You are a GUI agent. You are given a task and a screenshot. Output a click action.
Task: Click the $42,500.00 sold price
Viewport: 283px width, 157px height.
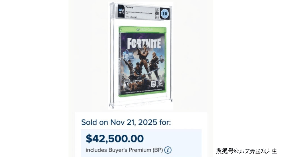pos(115,138)
